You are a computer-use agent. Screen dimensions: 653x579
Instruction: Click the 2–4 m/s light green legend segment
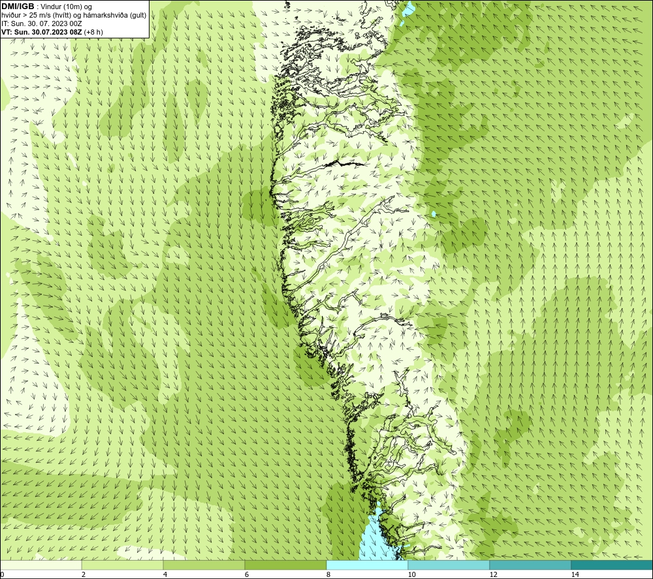coord(123,565)
